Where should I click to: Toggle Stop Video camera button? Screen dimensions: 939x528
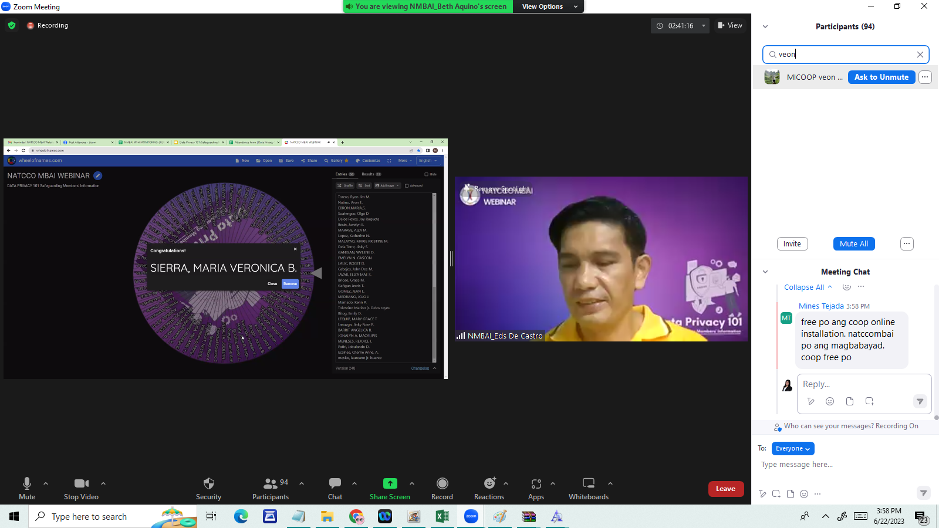[81, 489]
